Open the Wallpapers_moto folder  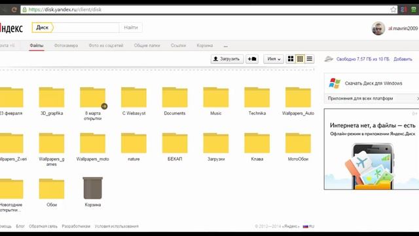point(92,143)
